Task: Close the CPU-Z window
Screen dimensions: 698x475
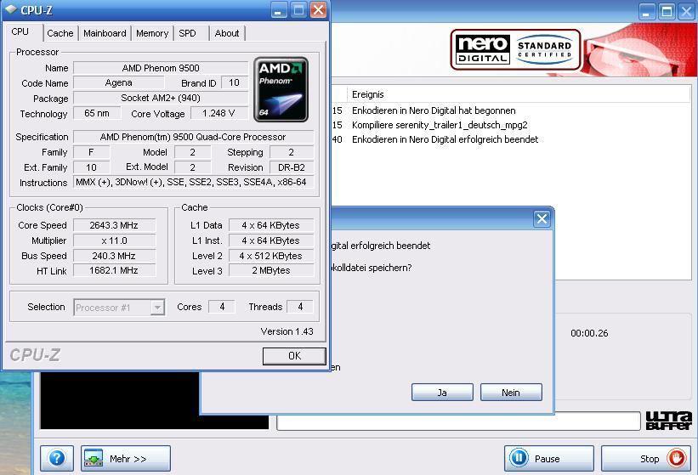Action: [318, 10]
